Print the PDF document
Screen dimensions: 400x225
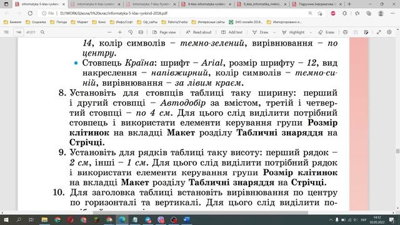[345, 32]
